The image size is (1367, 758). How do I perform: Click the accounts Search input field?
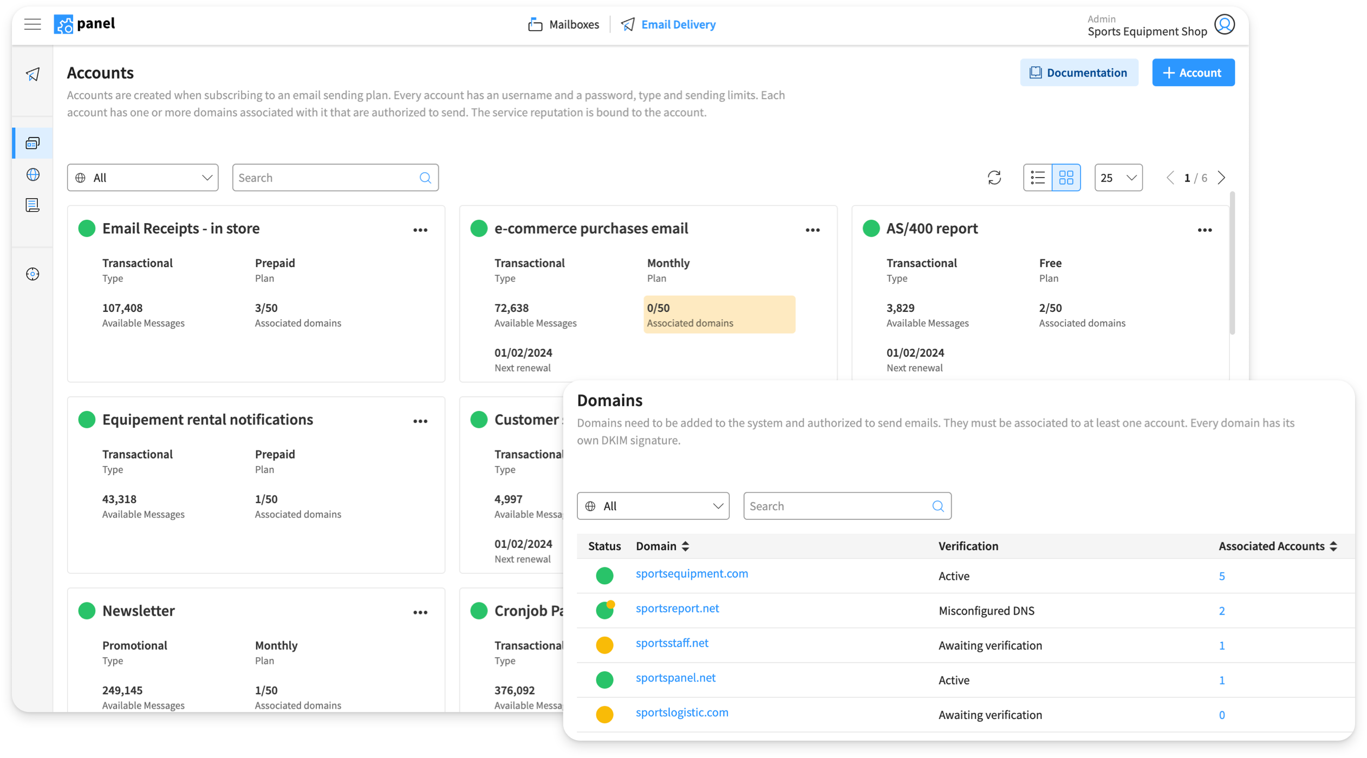coord(325,178)
